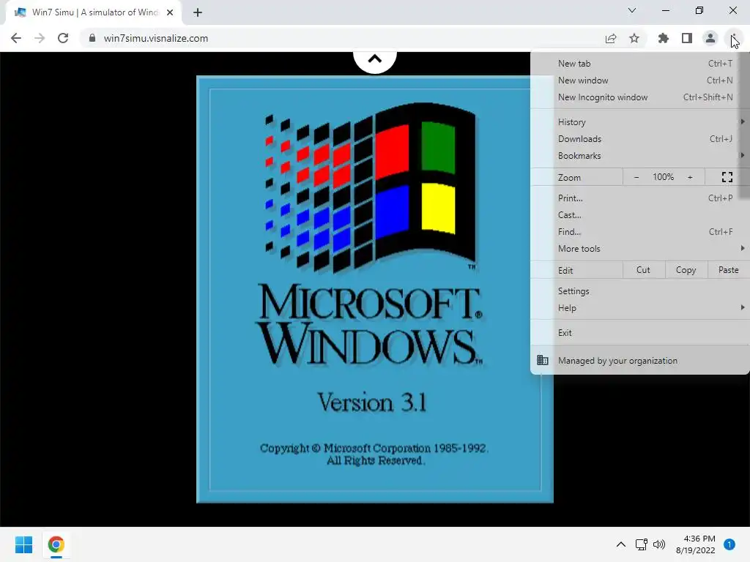Open Downloads from the menu
Image resolution: width=750 pixels, height=562 pixels.
(x=640, y=139)
